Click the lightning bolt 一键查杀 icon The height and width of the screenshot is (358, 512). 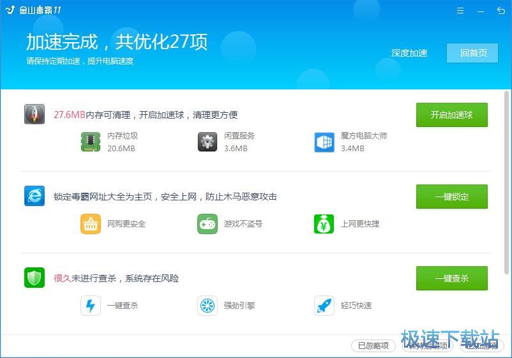pos(91,306)
